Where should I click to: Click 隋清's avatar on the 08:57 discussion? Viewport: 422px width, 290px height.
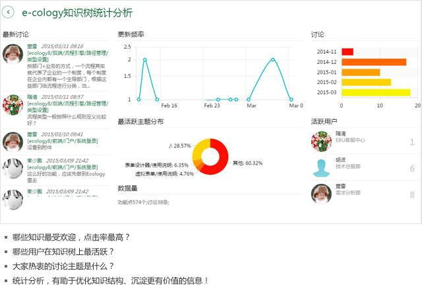(13, 105)
